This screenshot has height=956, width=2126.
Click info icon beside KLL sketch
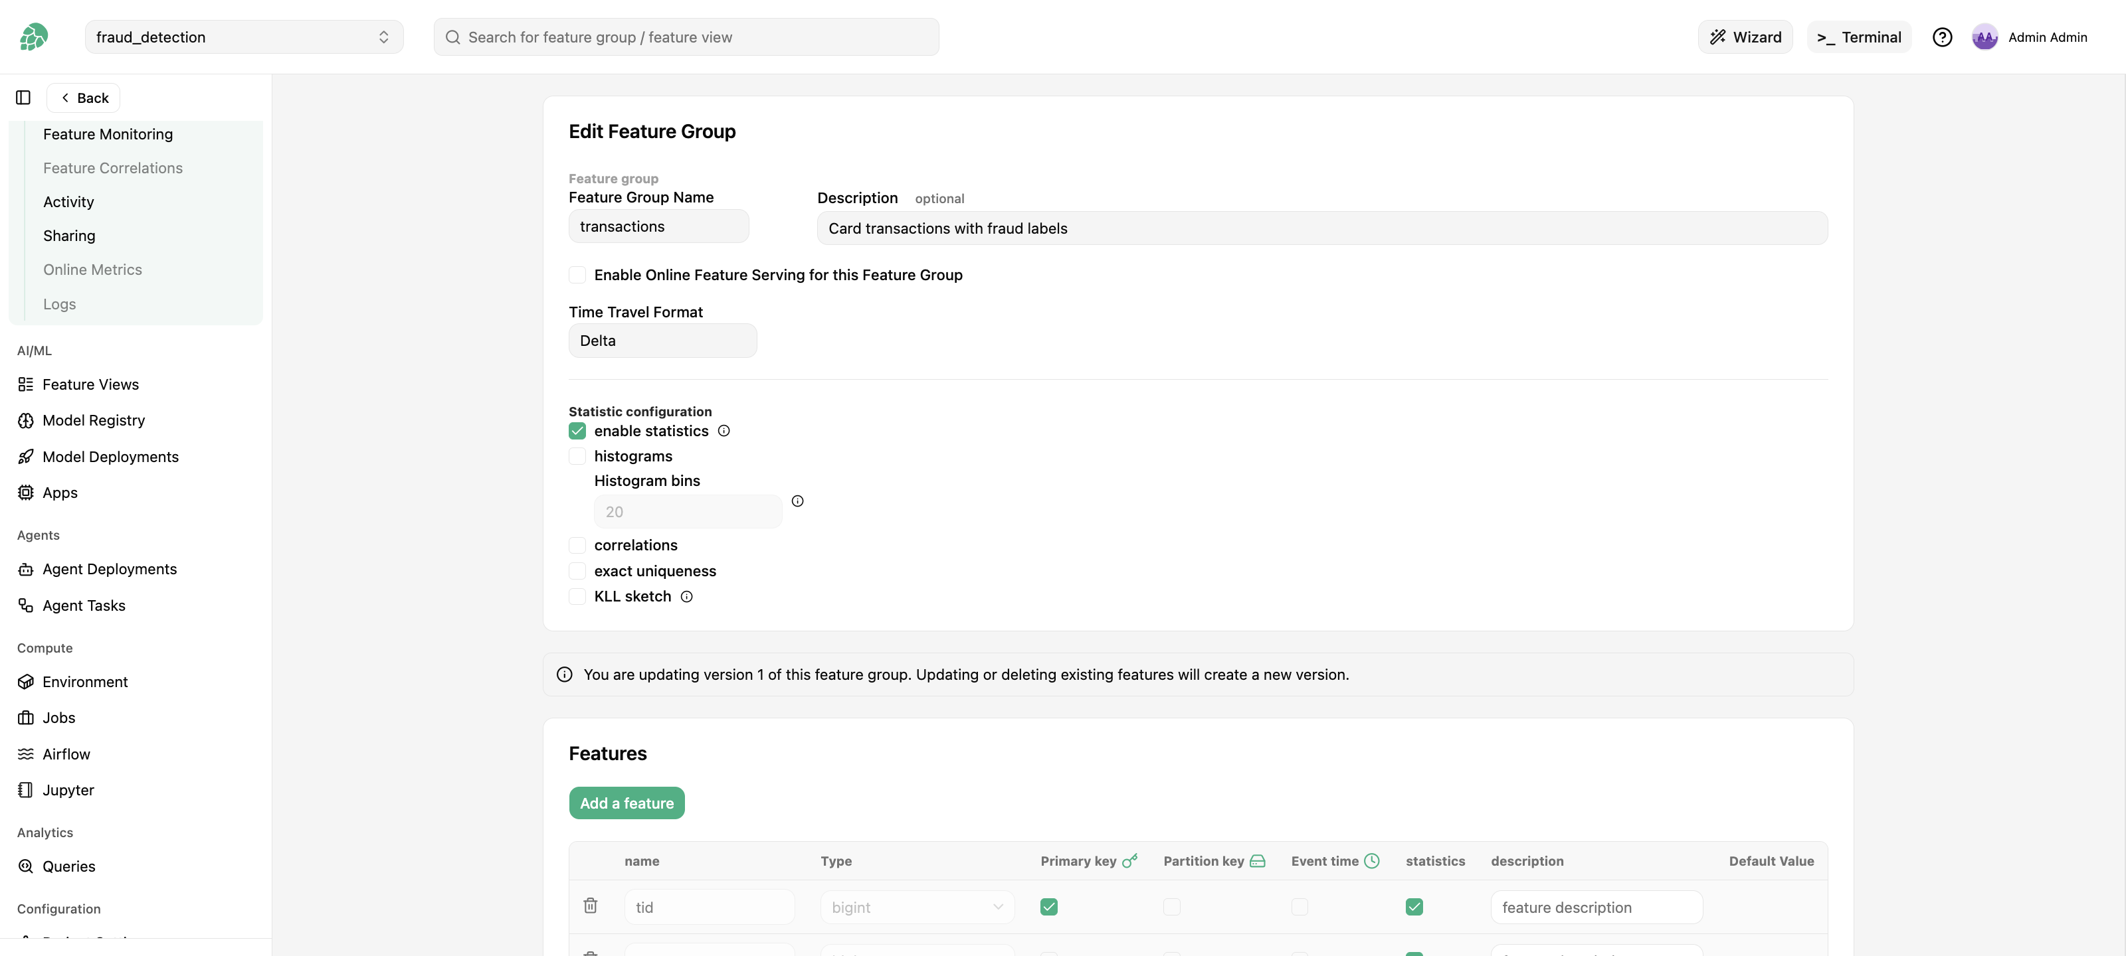[x=687, y=596]
